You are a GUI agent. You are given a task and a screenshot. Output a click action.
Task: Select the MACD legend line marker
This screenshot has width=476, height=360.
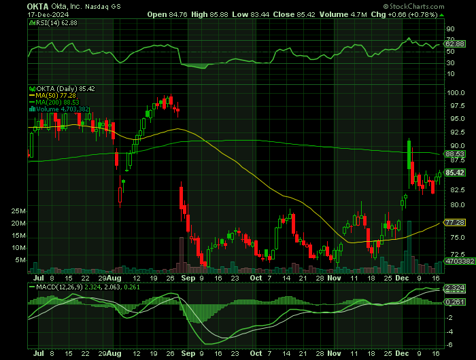pyautogui.click(x=32, y=287)
